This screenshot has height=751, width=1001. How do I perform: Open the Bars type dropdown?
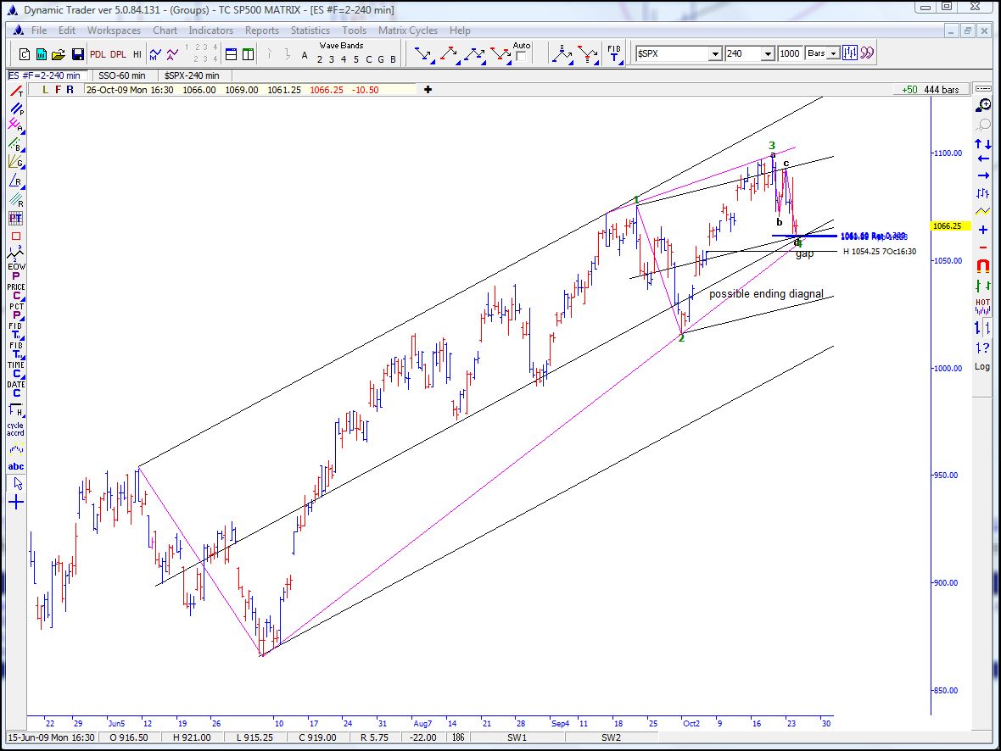(833, 53)
